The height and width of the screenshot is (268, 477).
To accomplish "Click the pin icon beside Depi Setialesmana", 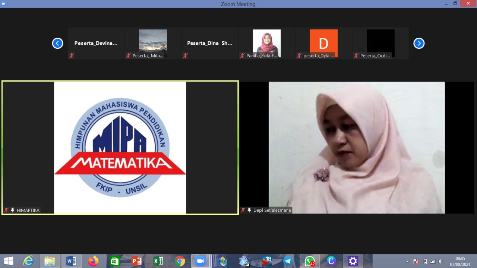I will click(x=249, y=210).
